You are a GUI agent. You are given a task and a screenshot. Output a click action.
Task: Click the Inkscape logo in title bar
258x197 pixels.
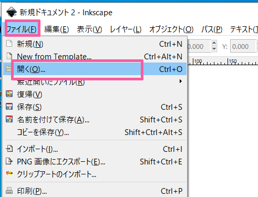pos(12,12)
